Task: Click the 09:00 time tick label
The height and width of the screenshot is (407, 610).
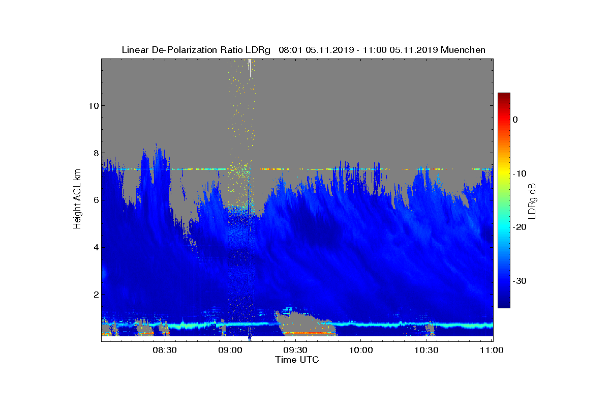Action: coord(230,350)
